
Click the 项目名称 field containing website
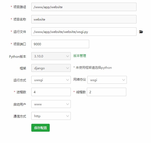point(84,19)
